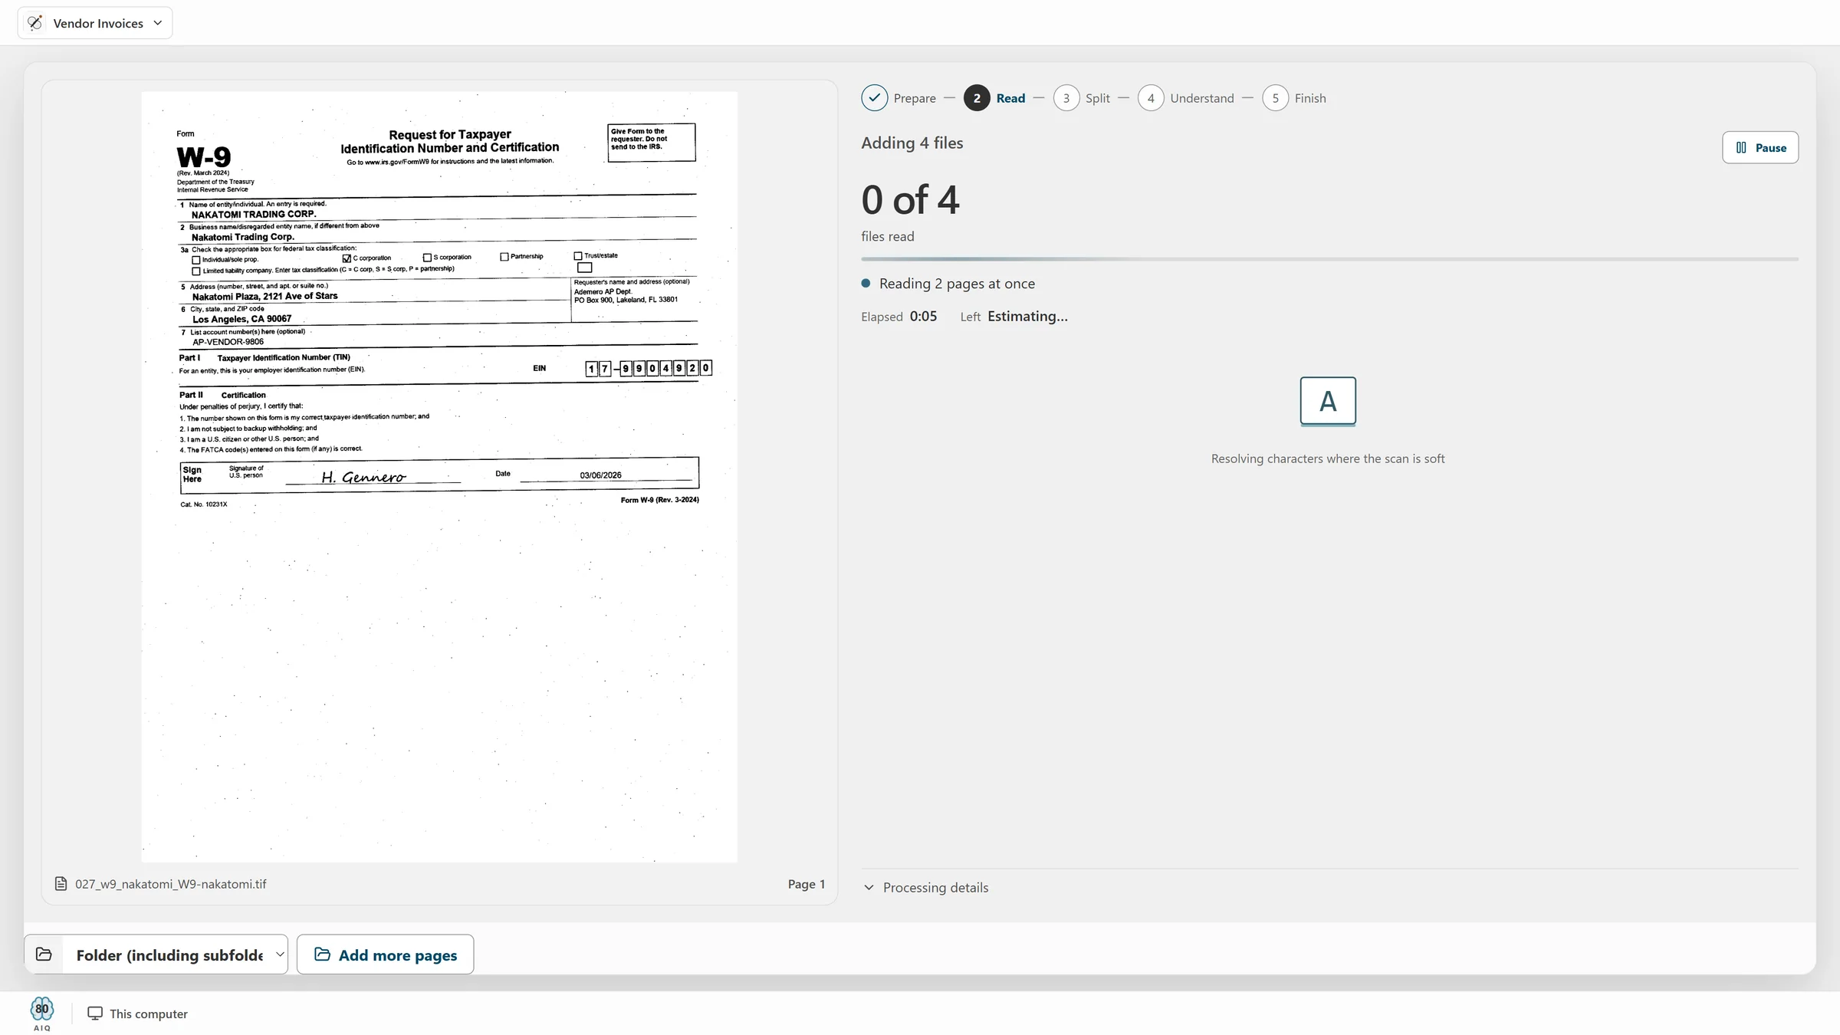Click the Elapsed 0:05 value
Screen dimensions: 1840x1035
coord(923,316)
